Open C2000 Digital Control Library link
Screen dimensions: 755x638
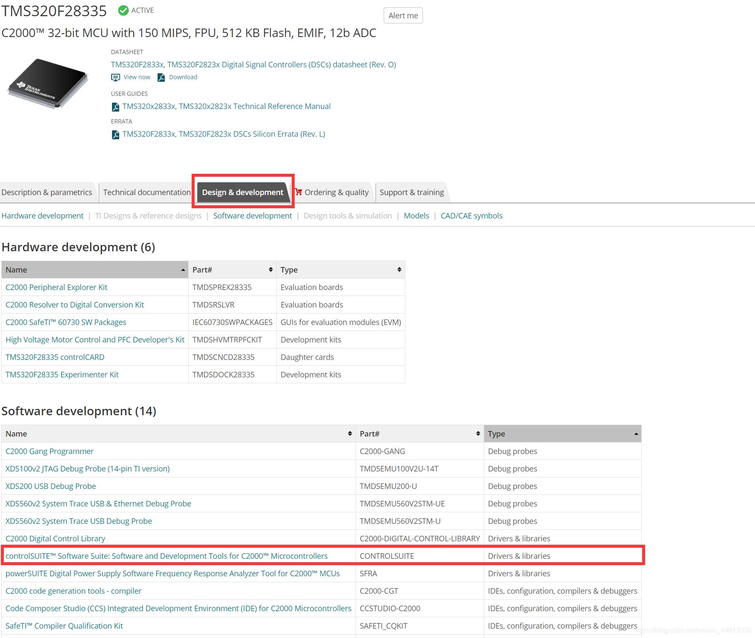[x=55, y=539]
